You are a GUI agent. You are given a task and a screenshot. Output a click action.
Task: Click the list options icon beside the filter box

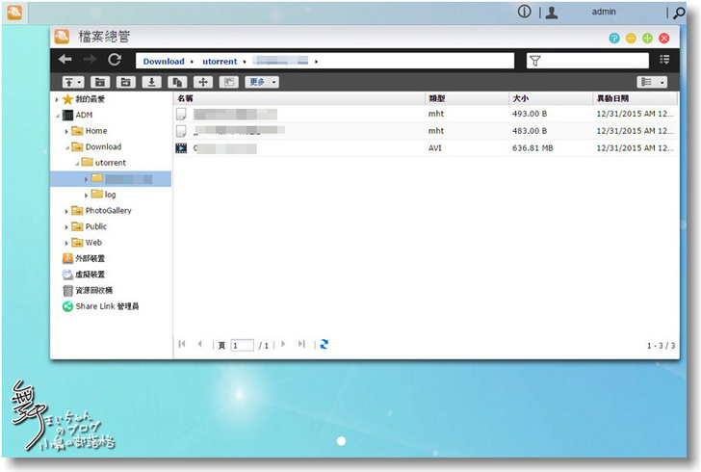664,60
